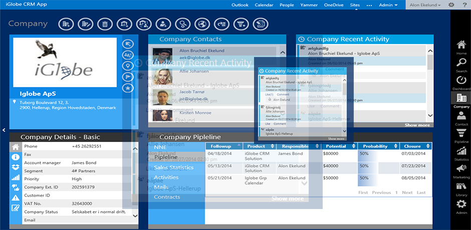
Task: Click the star favorite icon beside logo
Action: coord(128,88)
